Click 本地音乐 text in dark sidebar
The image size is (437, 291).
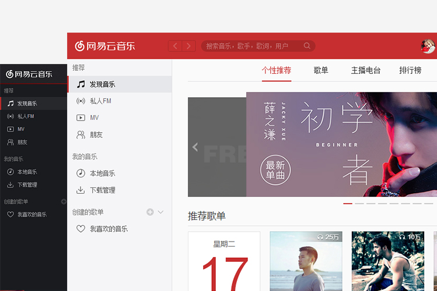[x=27, y=172]
